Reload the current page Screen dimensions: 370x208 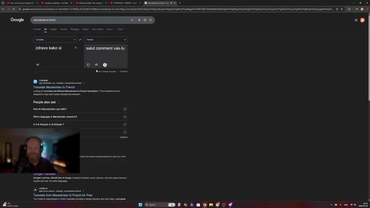click(x=14, y=9)
